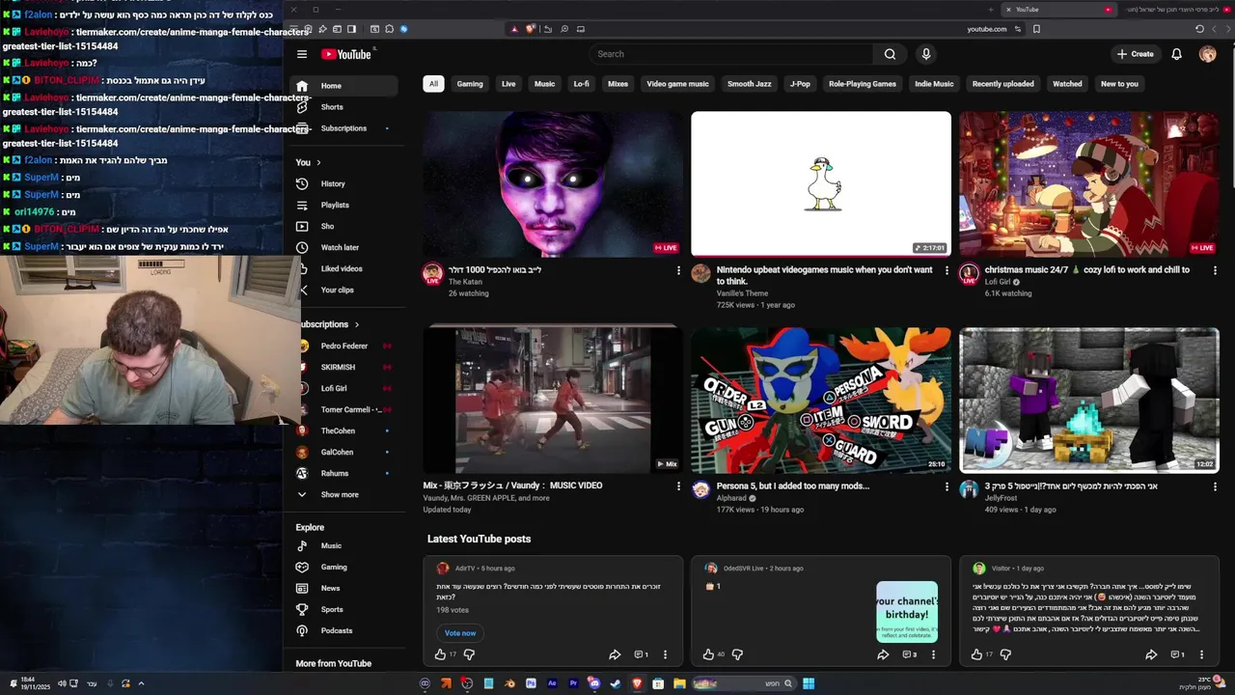Show hidden system tray icons

click(x=141, y=683)
